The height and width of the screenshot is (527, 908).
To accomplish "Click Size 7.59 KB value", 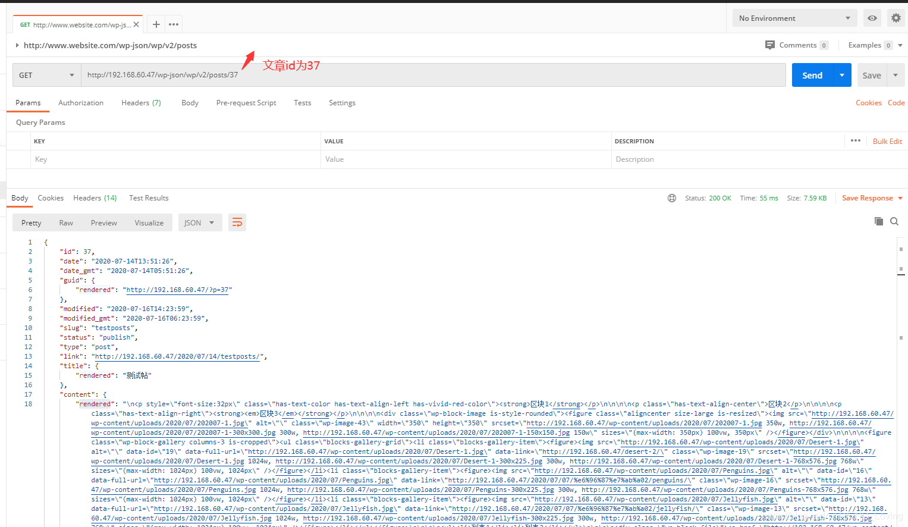I will [815, 198].
